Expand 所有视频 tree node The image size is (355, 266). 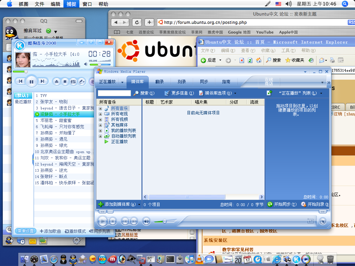100,119
